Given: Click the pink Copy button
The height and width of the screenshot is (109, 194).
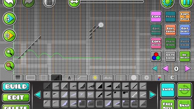Looking at the screenshot, I should (156, 17).
